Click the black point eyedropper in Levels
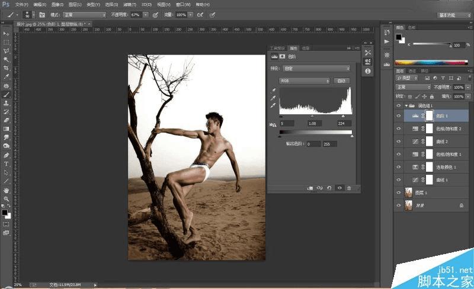474x289 pixels. coord(273,91)
